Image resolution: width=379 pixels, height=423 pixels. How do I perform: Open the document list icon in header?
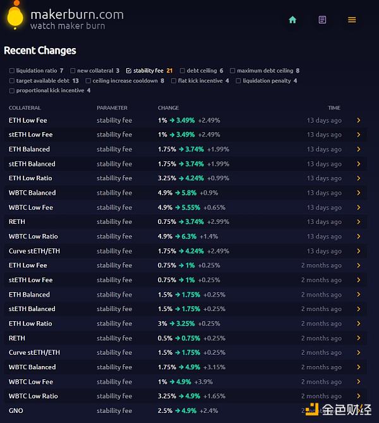(x=322, y=20)
